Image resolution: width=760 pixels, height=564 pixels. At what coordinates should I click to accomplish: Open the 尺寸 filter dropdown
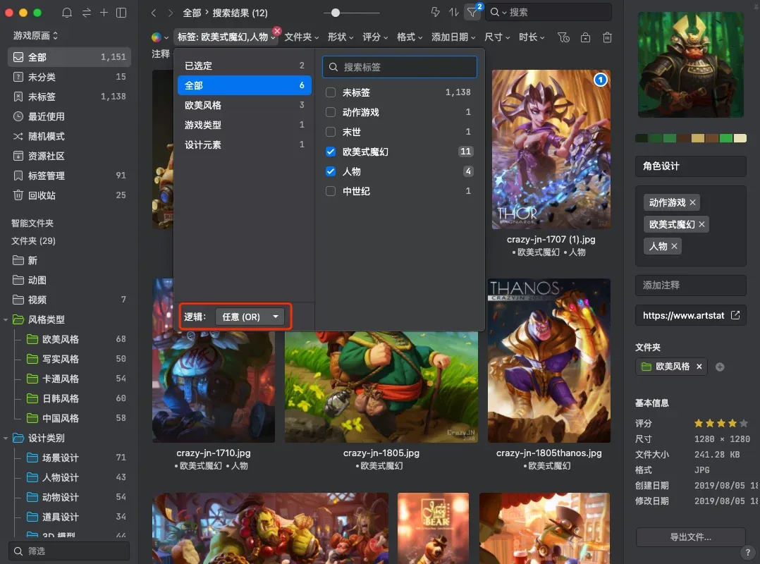tap(497, 37)
